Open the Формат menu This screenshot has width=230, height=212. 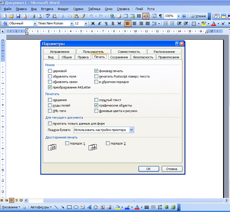click(63, 9)
